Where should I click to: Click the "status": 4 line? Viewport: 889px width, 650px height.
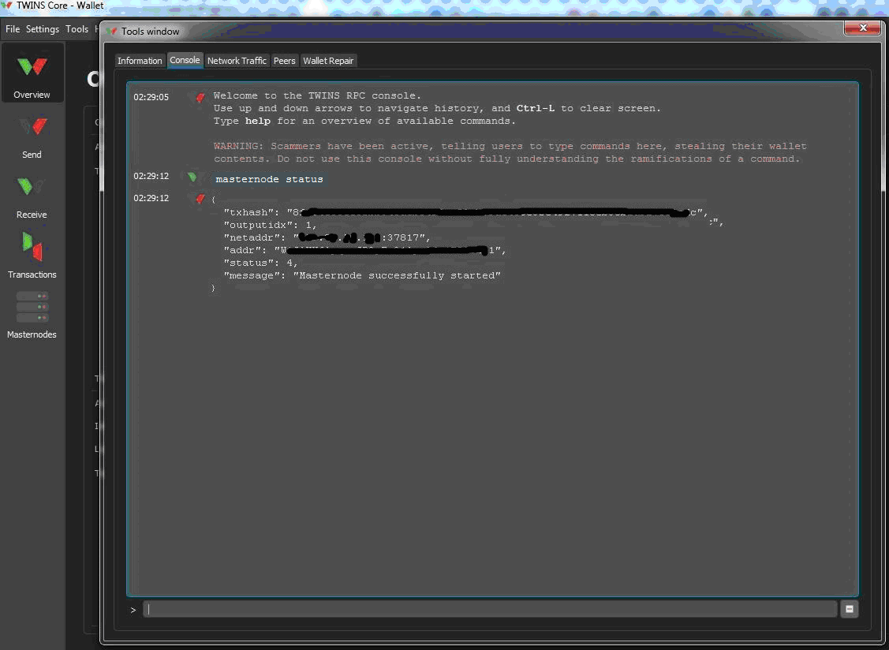261,263
